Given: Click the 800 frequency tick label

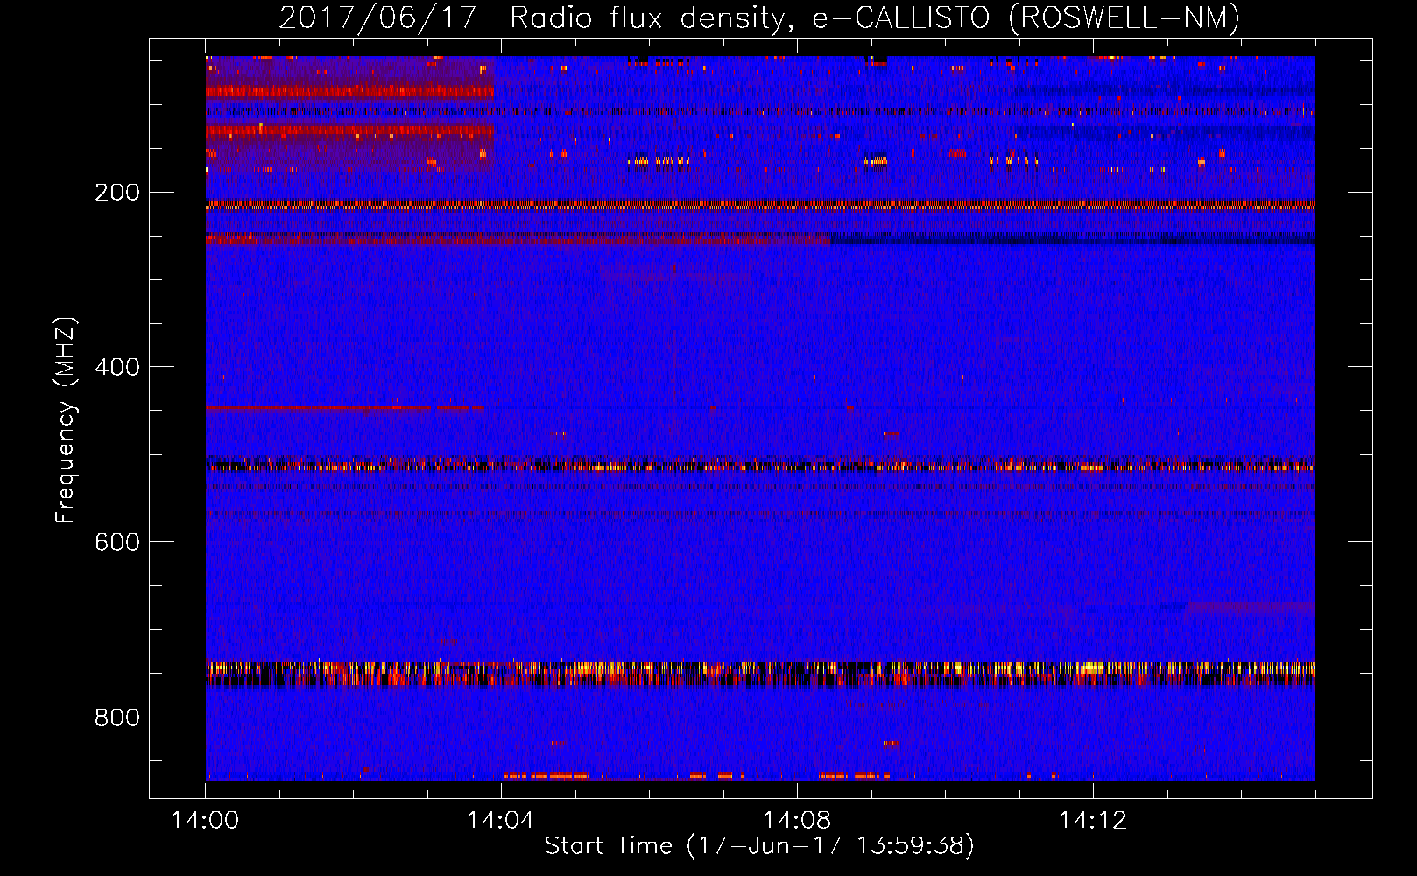Looking at the screenshot, I should click(117, 717).
